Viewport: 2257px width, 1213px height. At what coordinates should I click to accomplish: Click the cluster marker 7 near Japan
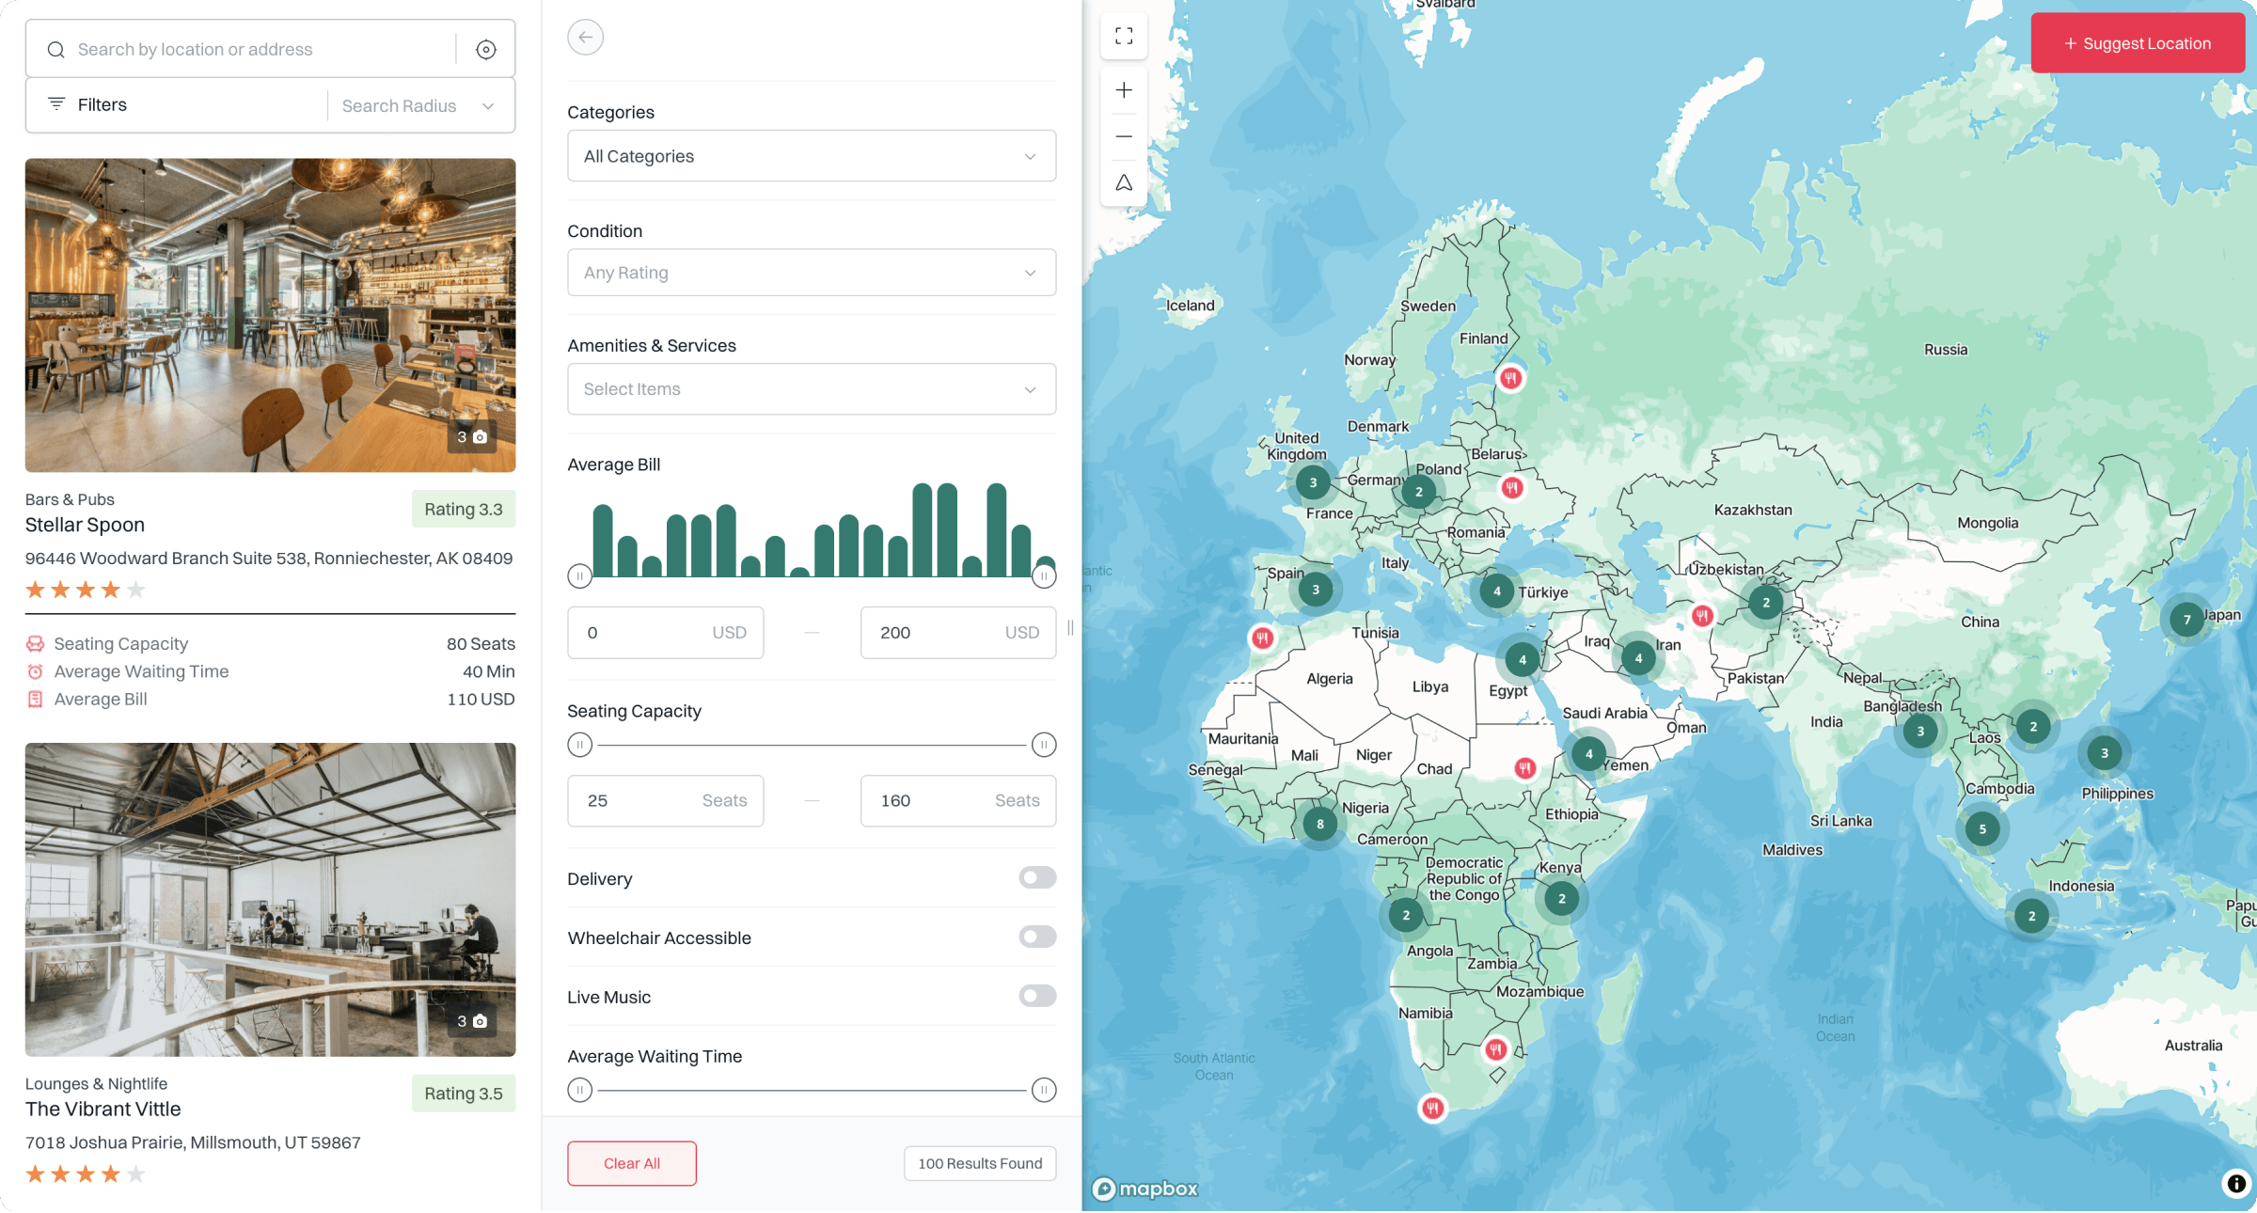coord(2187,619)
